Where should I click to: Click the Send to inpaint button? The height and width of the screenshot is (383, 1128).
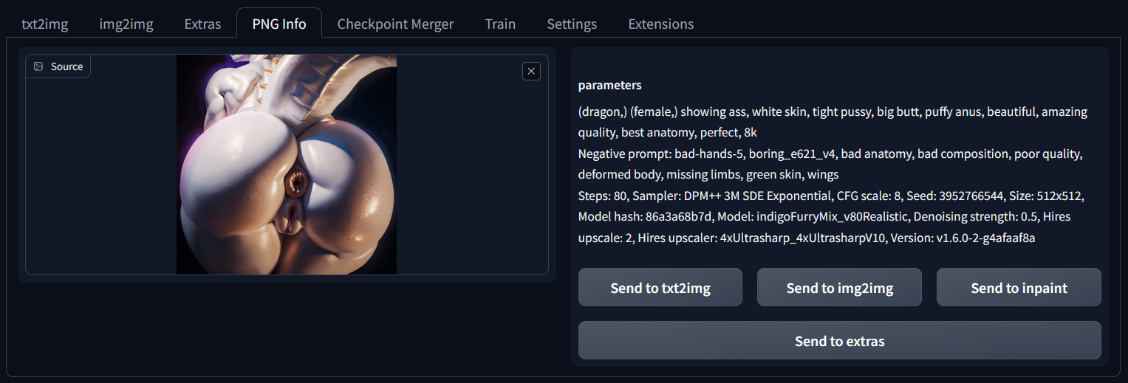coord(1019,288)
